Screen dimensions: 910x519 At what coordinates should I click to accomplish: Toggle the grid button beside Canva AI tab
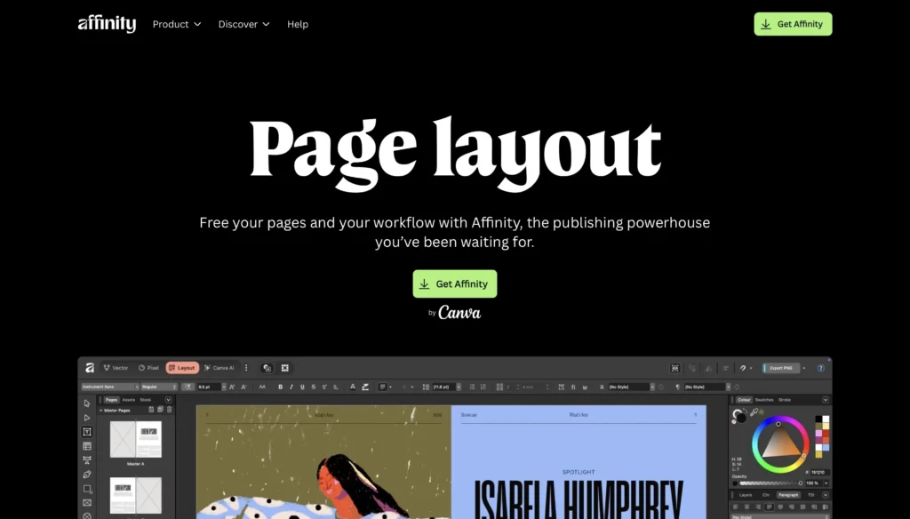click(x=285, y=368)
